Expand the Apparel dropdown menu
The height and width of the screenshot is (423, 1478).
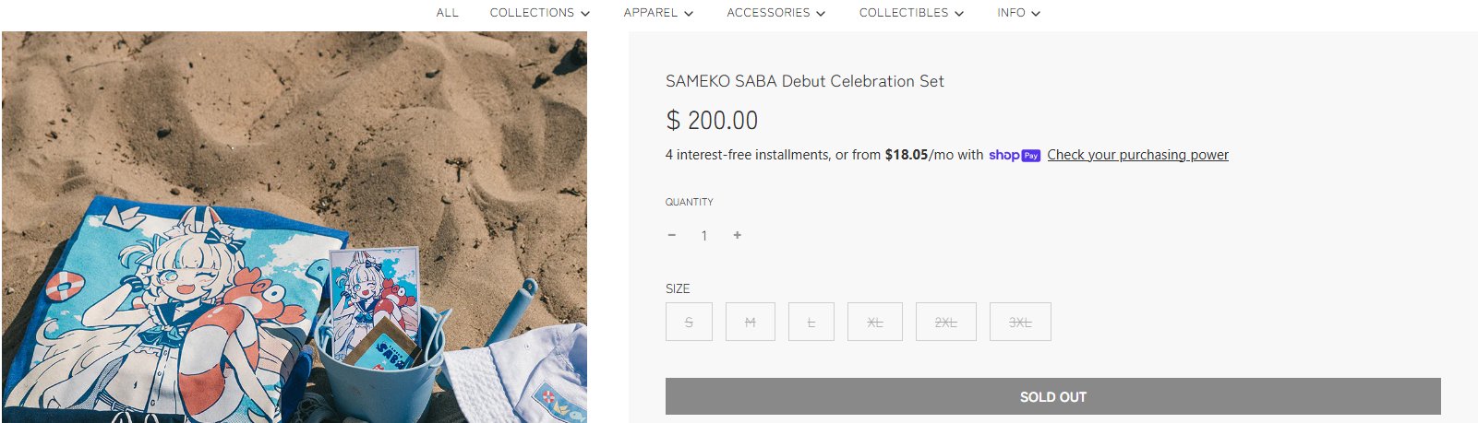(658, 13)
